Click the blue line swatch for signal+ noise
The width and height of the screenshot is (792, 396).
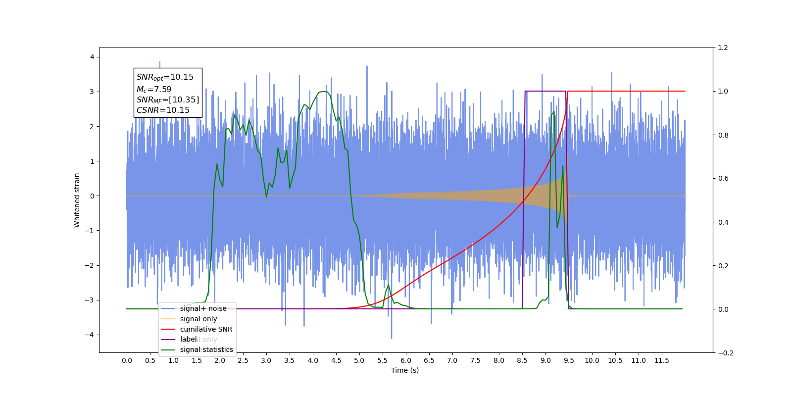168,308
